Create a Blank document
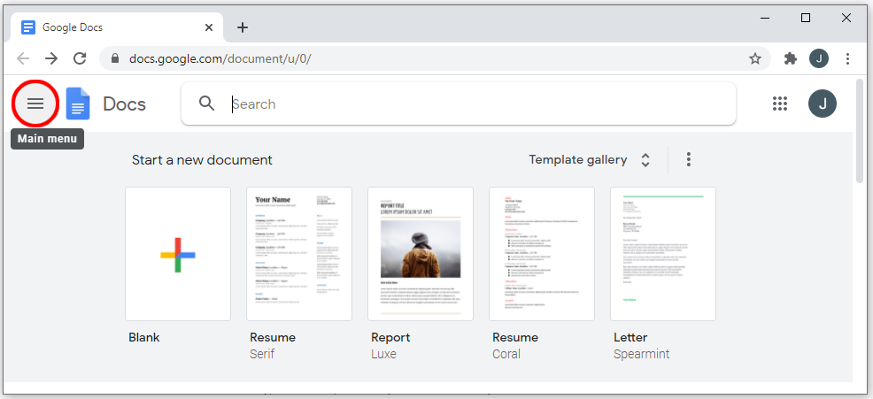Viewport: 873px width, 399px height. [178, 254]
